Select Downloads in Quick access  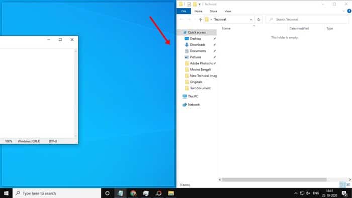click(197, 45)
